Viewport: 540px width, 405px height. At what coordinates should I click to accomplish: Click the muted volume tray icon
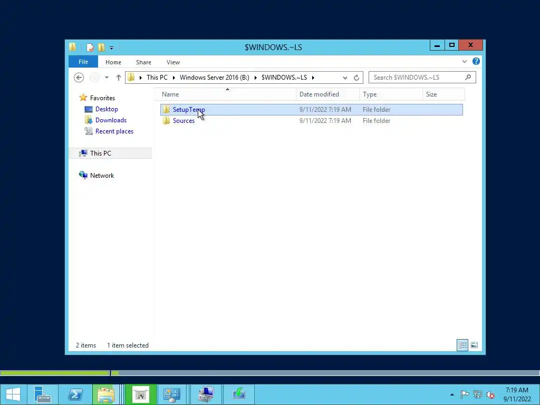point(490,394)
